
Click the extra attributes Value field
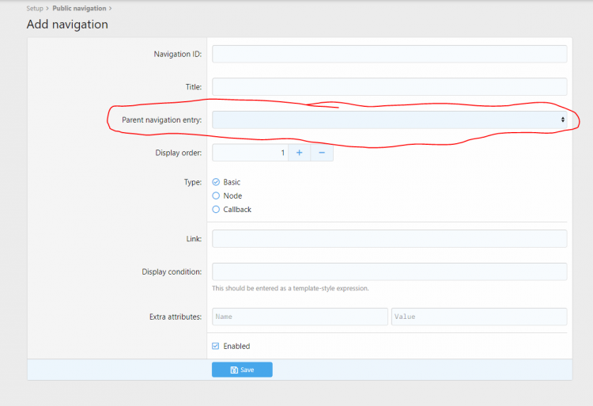coord(478,317)
